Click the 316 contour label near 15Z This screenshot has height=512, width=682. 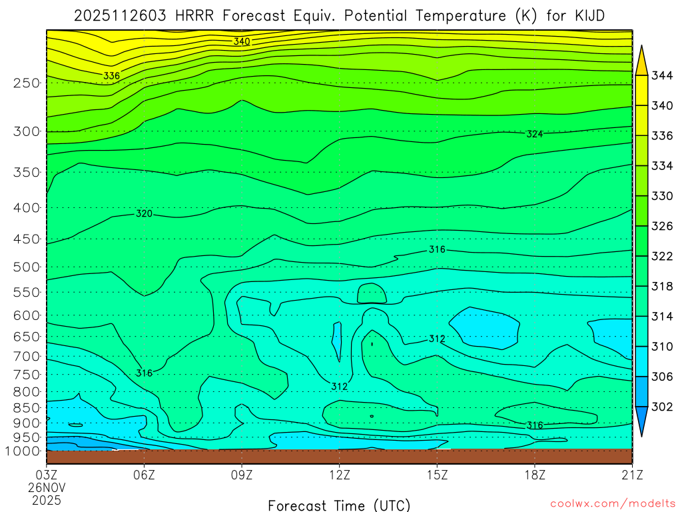point(437,249)
